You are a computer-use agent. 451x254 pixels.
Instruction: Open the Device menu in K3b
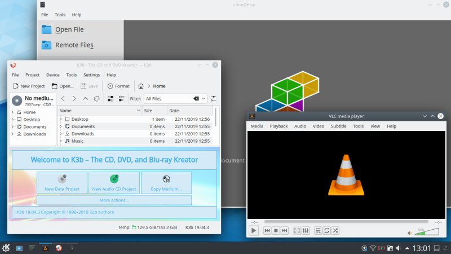[x=52, y=75]
